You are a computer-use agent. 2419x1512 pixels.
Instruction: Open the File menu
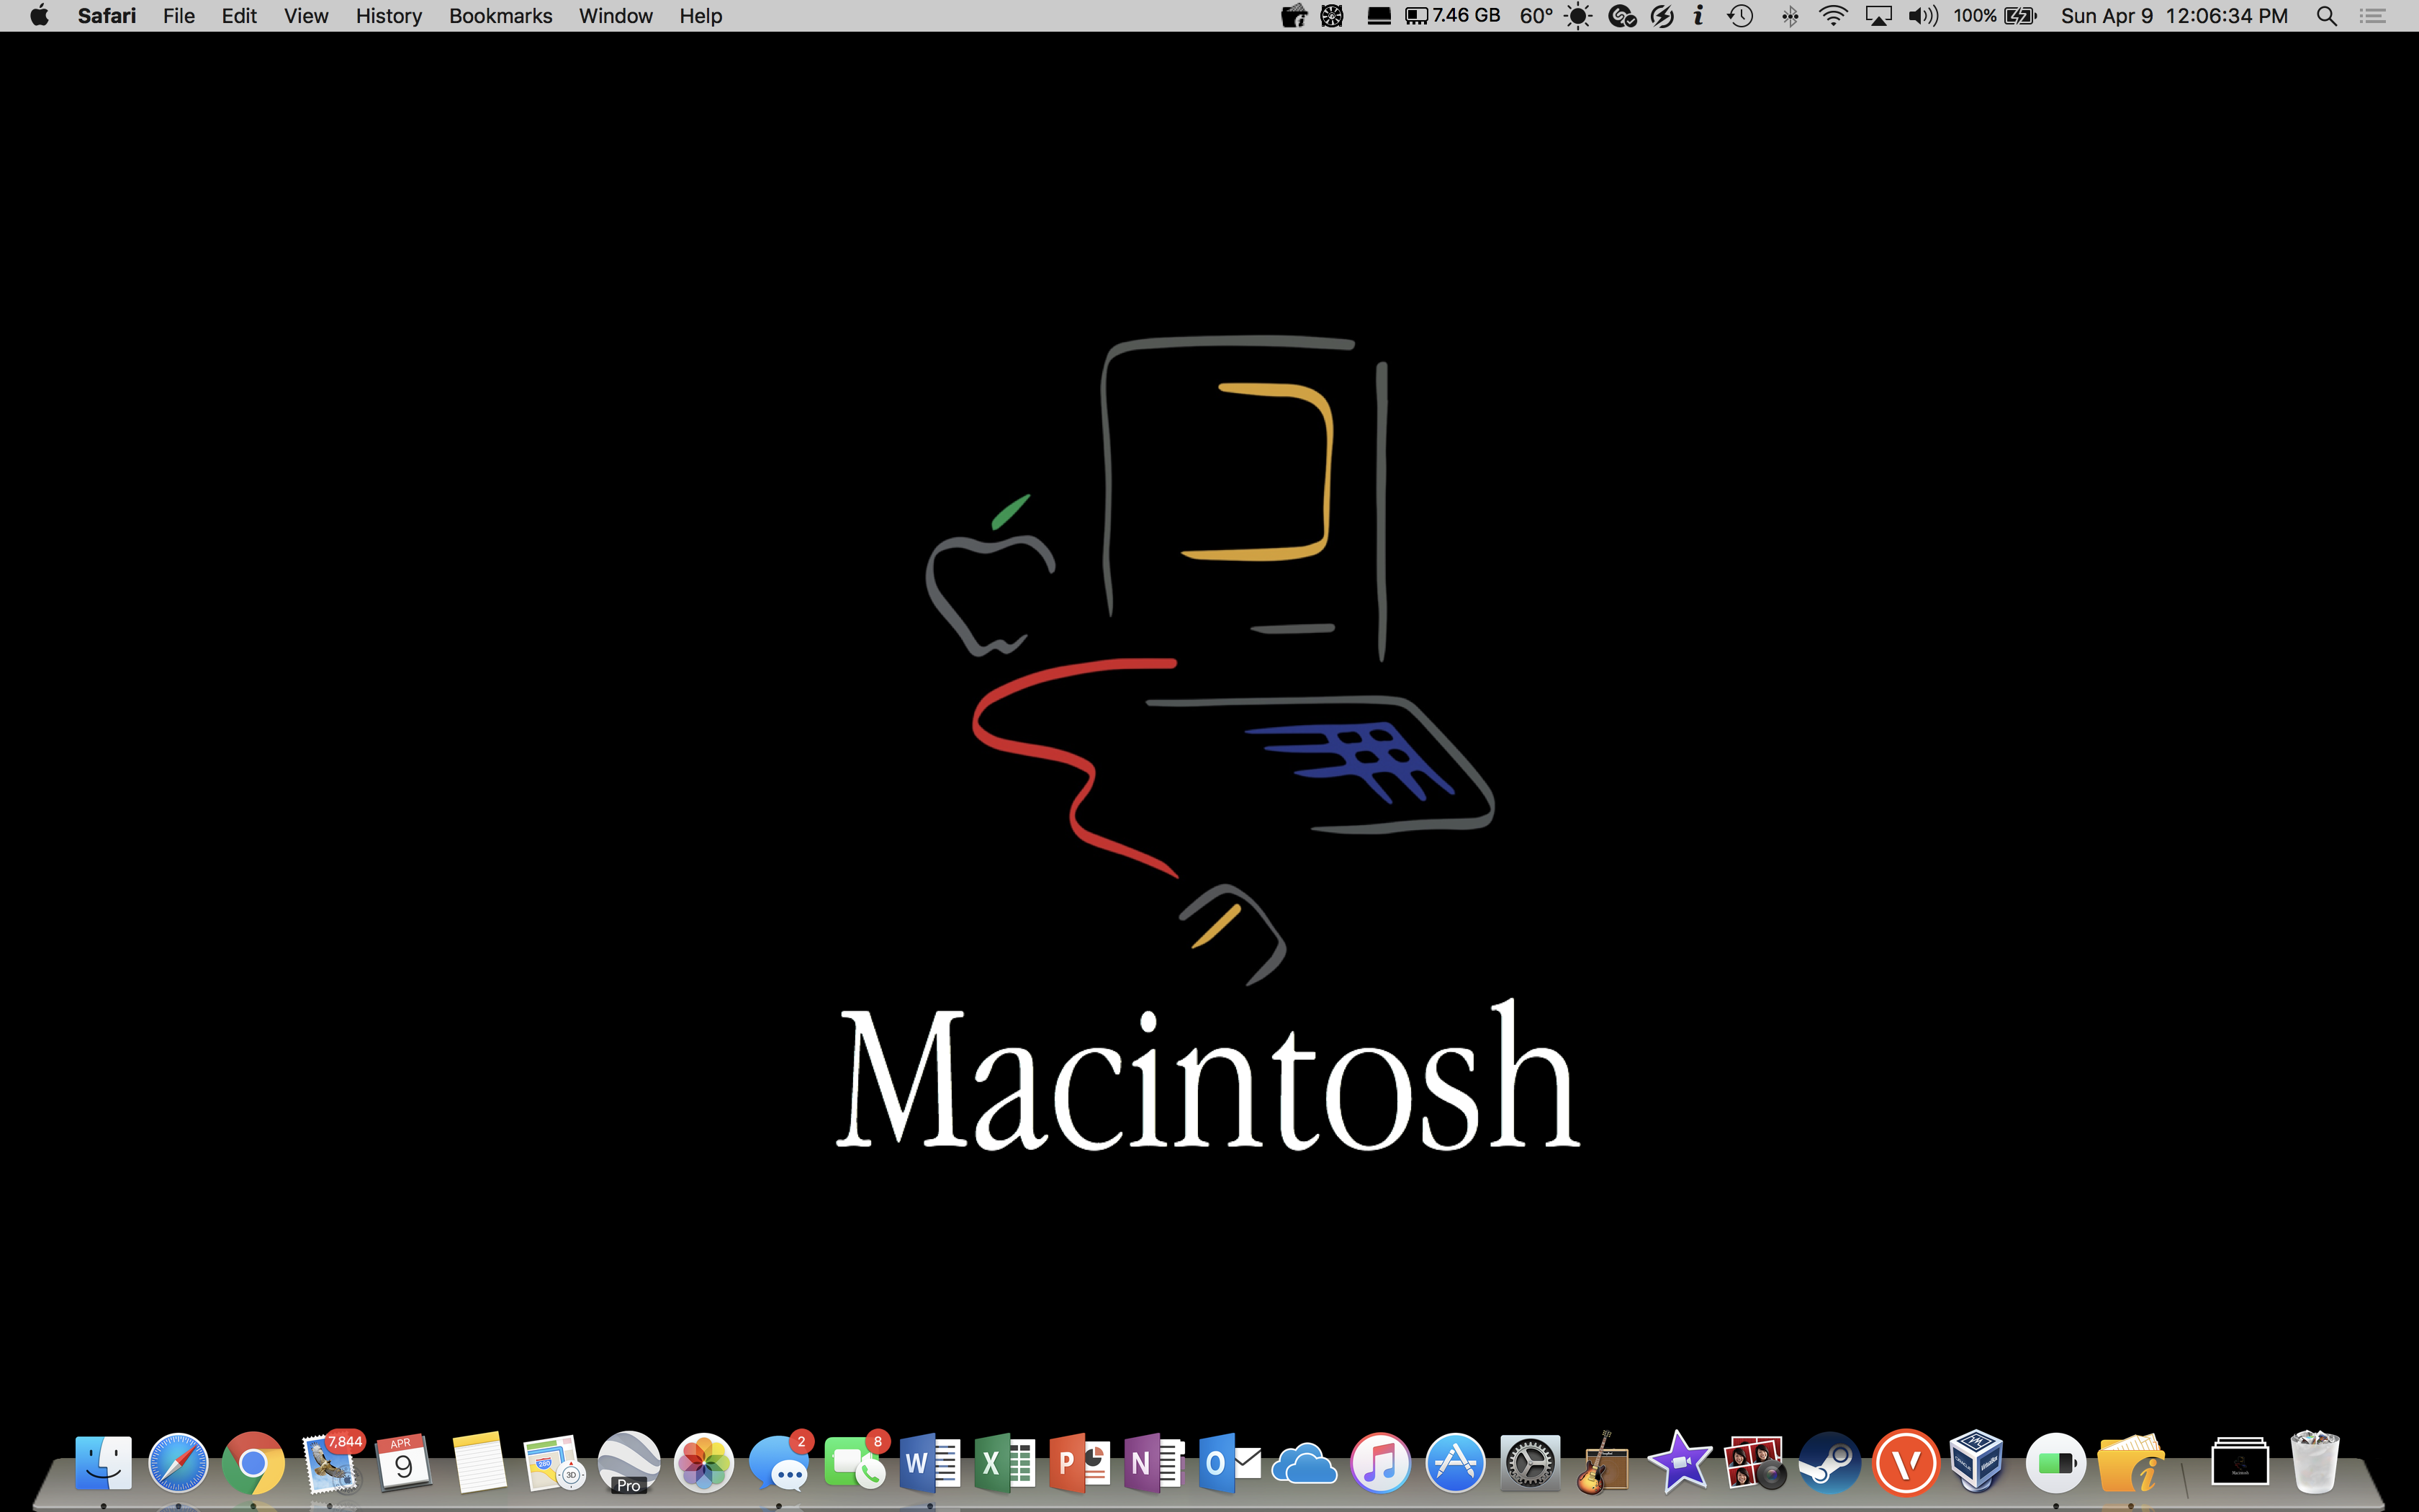pyautogui.click(x=179, y=16)
